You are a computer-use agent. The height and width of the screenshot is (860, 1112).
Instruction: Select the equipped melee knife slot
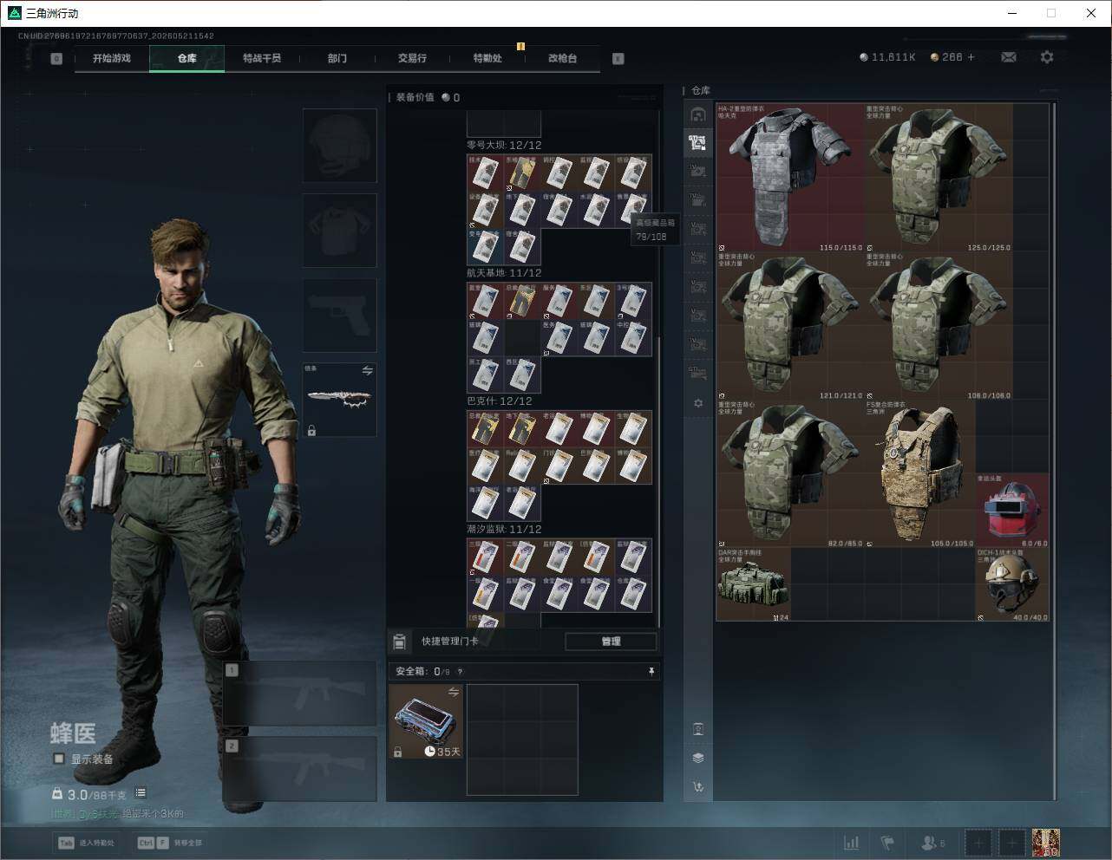339,400
